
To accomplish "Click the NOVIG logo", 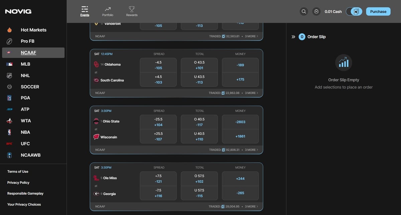I will coord(18,11).
